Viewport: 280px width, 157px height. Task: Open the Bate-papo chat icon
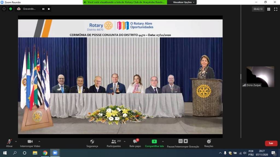(x=135, y=141)
